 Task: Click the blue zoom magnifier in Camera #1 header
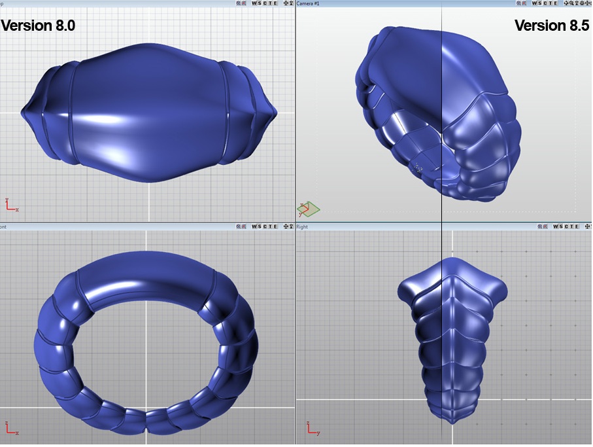coord(518,3)
